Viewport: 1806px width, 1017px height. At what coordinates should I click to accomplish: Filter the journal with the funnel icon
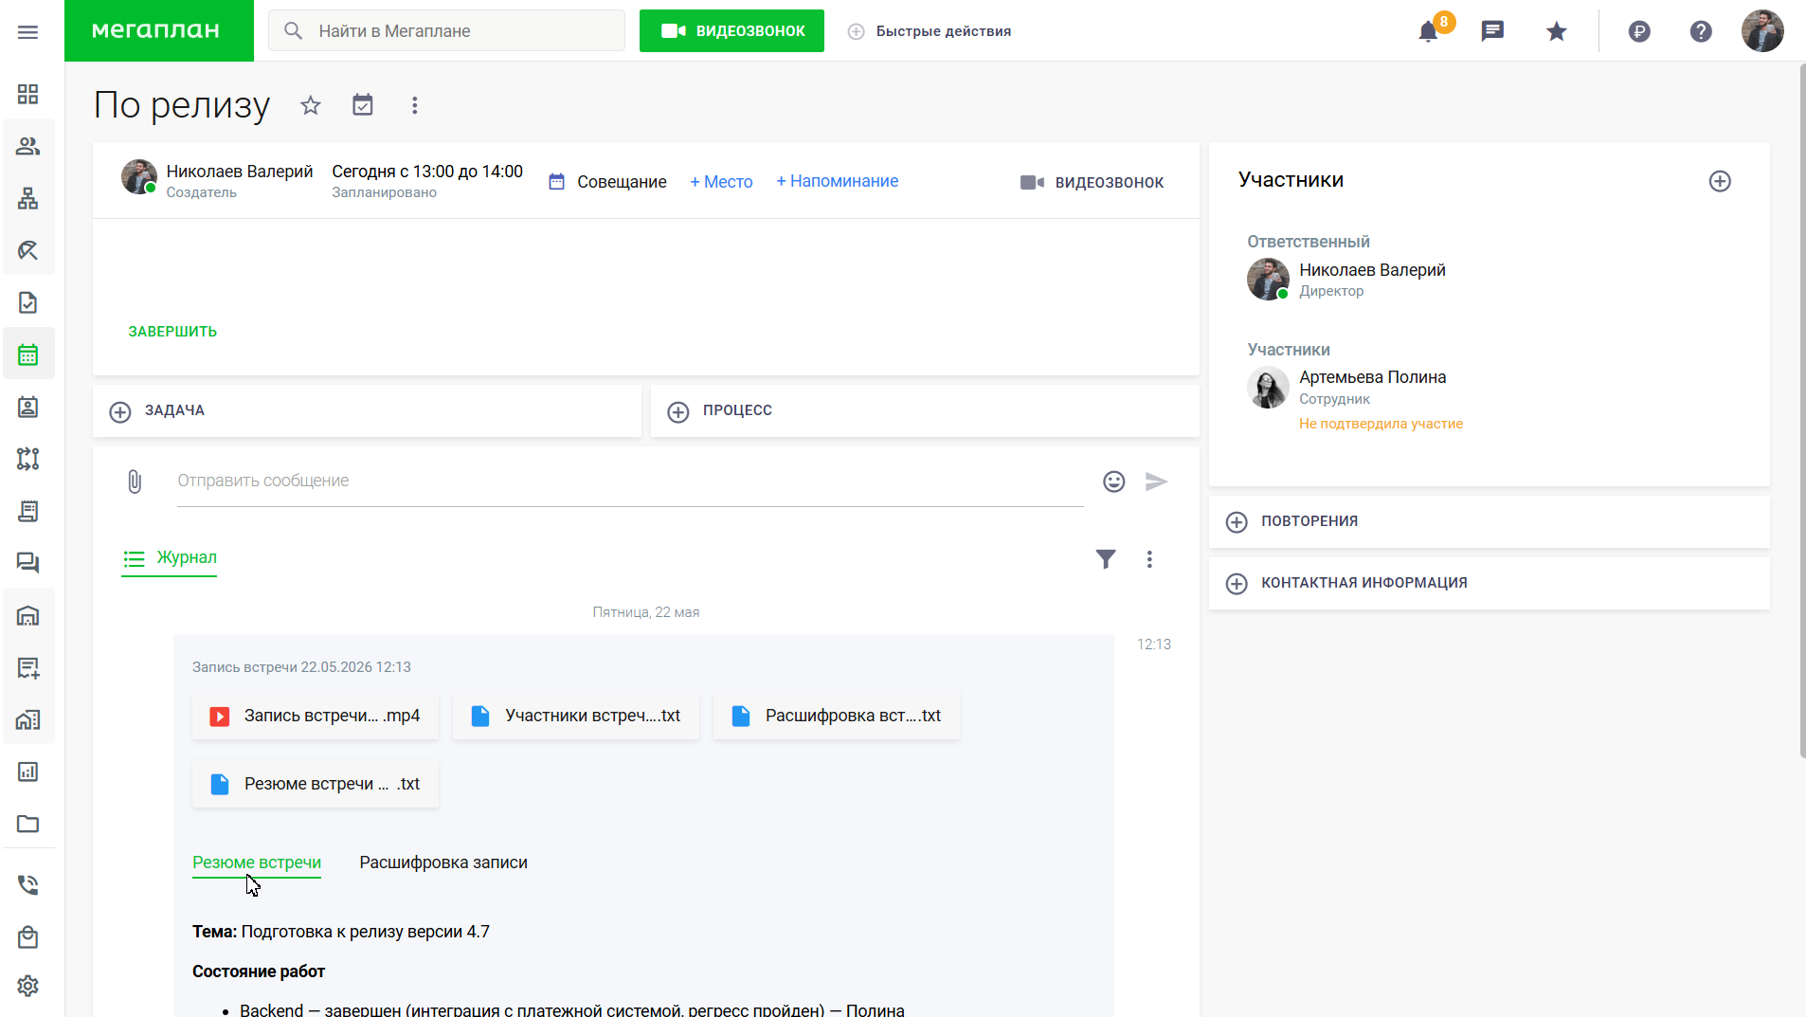pyautogui.click(x=1106, y=559)
